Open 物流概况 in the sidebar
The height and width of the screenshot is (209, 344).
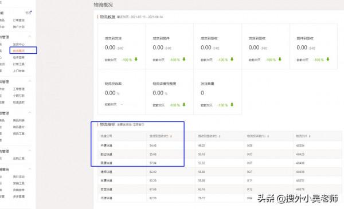pyautogui.click(x=19, y=51)
